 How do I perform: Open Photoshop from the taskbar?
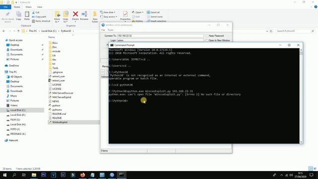[44, 175]
